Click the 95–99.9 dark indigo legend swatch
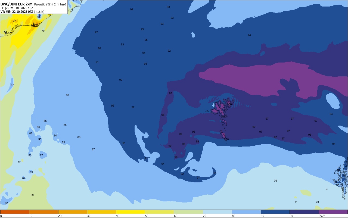The width and height of the screenshot is (348, 218). (x=304, y=212)
